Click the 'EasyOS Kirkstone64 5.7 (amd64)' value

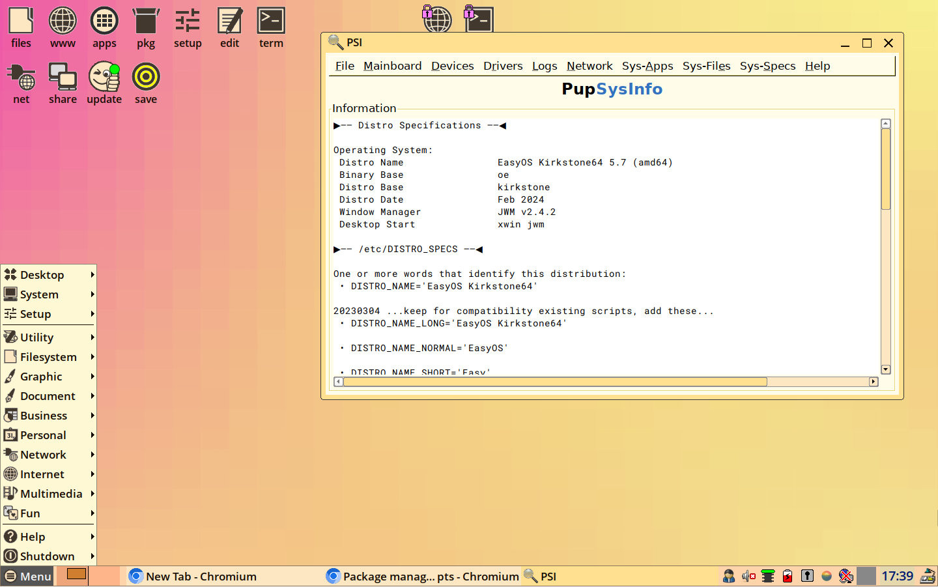585,163
